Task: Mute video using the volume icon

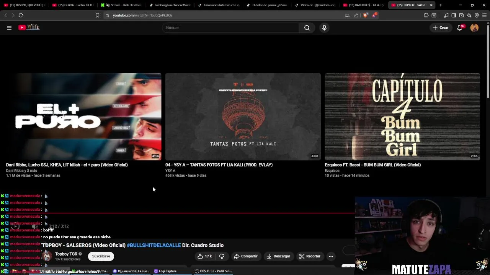Action: tap(34, 226)
